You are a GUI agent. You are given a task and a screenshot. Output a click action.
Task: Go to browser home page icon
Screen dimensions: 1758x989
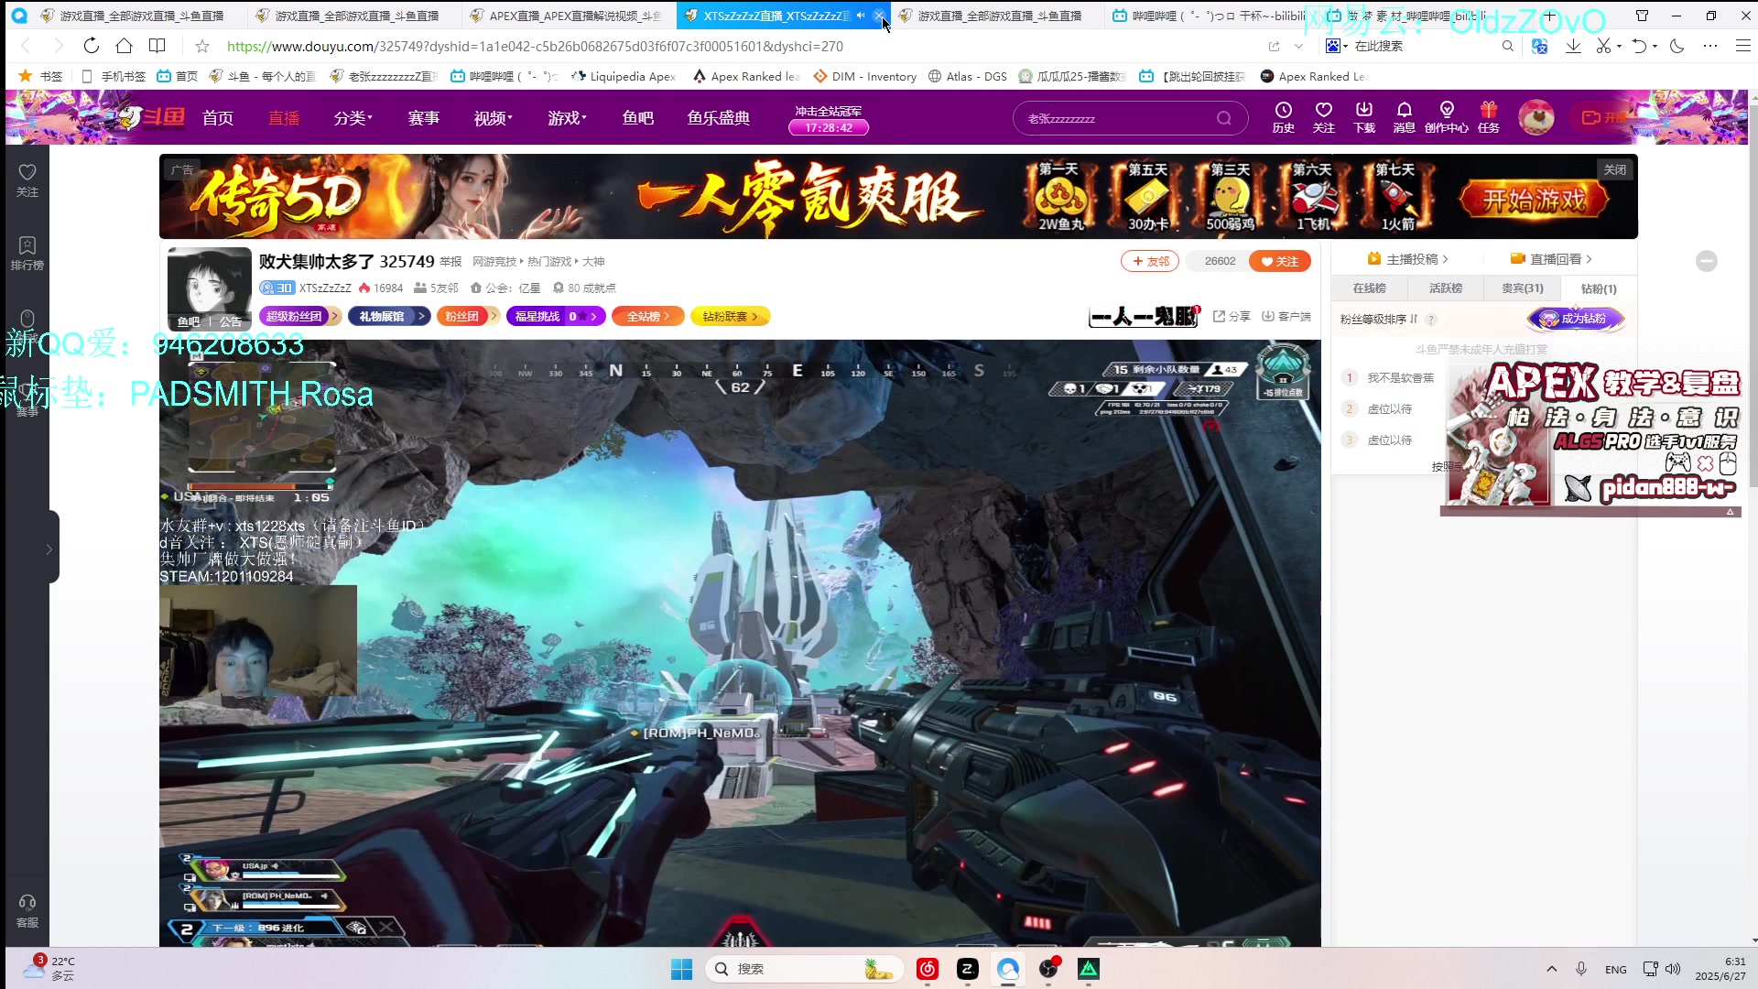pos(124,46)
